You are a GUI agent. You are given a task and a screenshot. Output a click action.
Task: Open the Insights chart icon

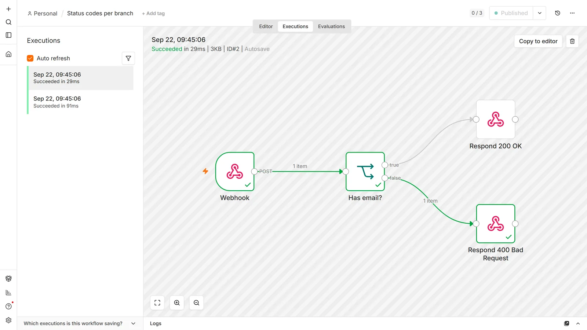8,293
